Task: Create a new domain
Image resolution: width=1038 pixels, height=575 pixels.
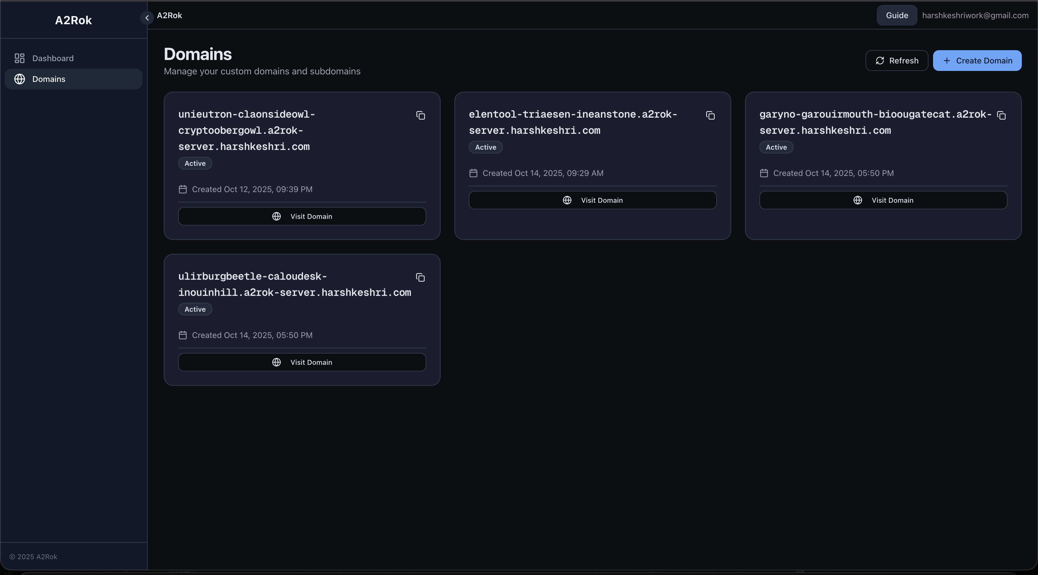Action: 977,61
